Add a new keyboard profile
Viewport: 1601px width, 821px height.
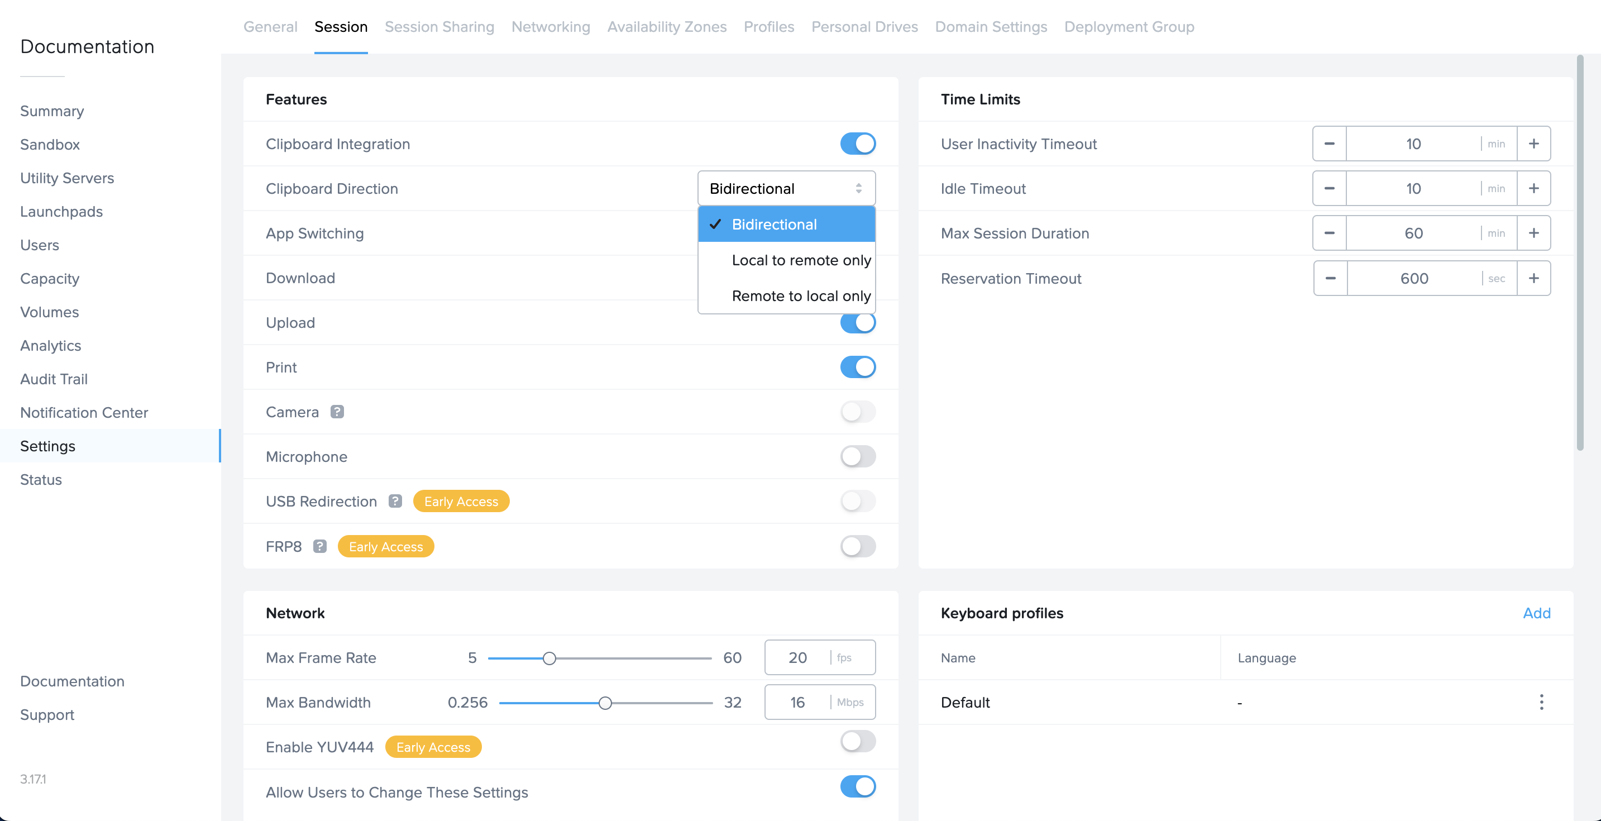1536,613
